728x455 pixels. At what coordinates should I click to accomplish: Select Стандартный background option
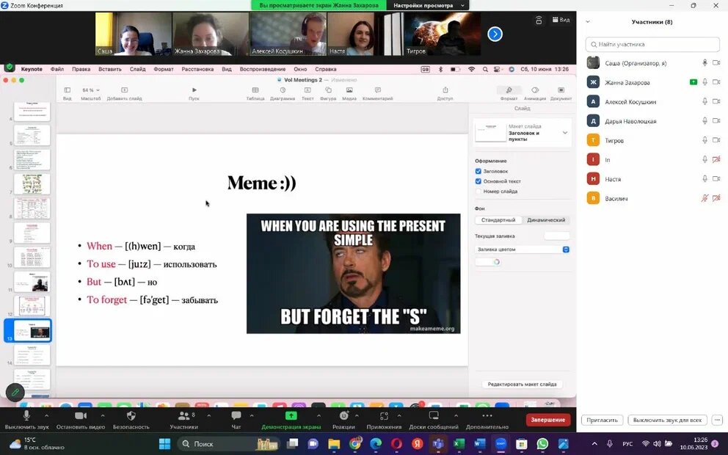click(498, 220)
